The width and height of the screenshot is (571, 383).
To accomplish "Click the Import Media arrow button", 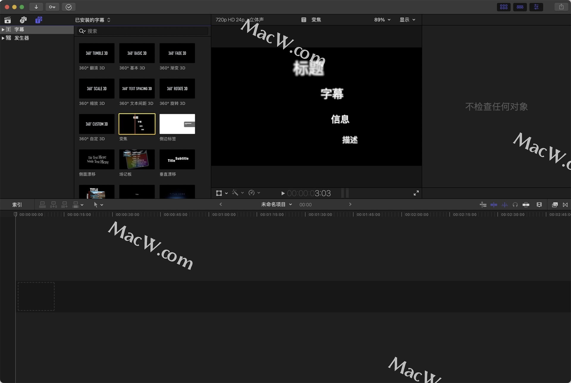I will tap(36, 7).
